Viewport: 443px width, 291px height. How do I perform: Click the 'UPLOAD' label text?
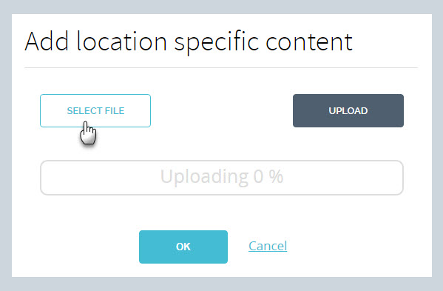tap(348, 111)
